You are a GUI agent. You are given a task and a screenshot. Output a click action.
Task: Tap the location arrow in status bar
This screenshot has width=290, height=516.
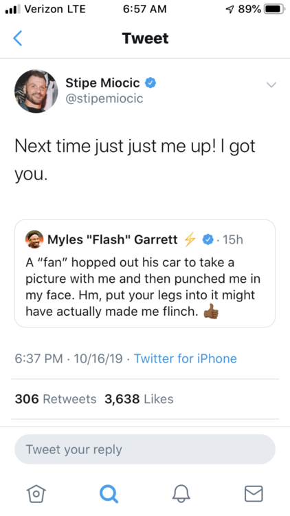230,9
